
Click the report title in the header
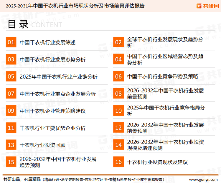(75, 6)
